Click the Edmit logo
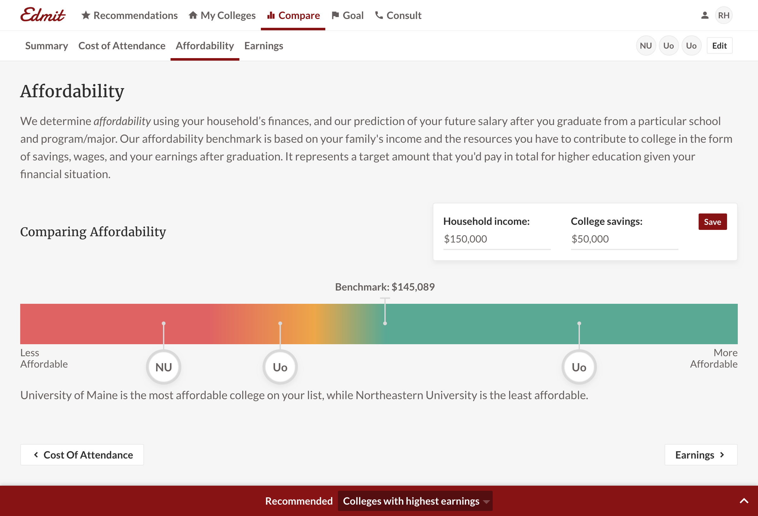Viewport: 758px width, 516px height. pos(43,15)
